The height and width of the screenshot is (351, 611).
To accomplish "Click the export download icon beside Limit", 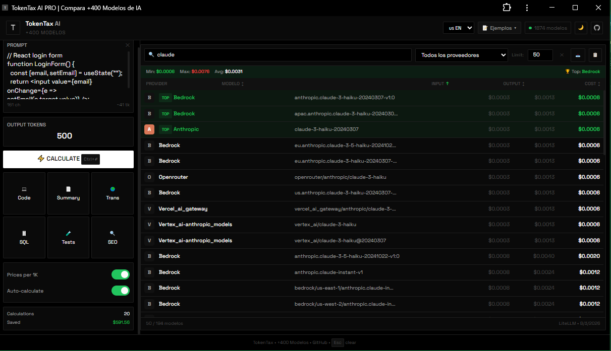I will click(578, 55).
